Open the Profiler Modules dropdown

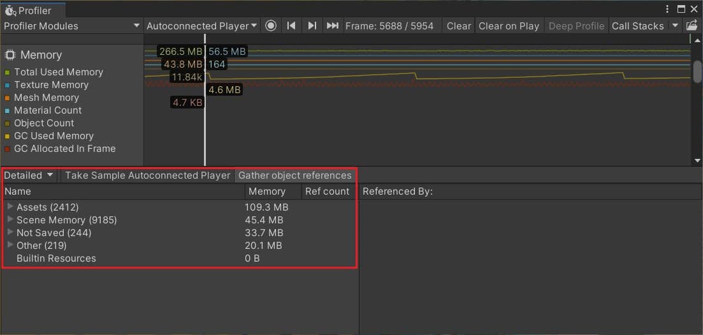[71, 26]
